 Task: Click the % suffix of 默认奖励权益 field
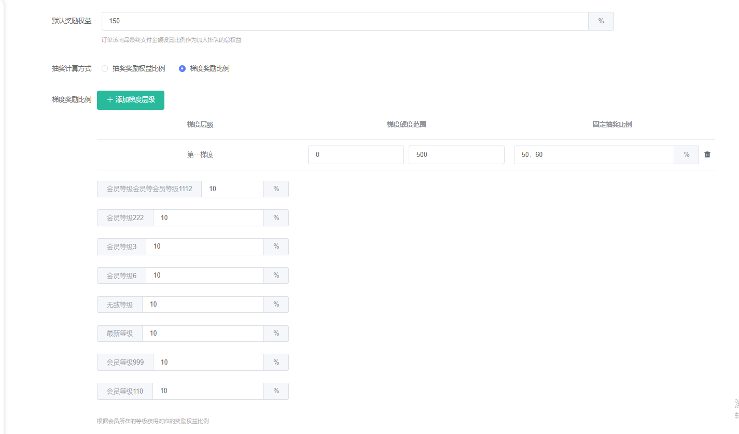coord(601,21)
